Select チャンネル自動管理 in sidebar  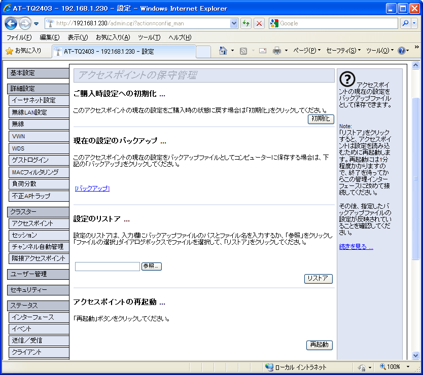39,247
